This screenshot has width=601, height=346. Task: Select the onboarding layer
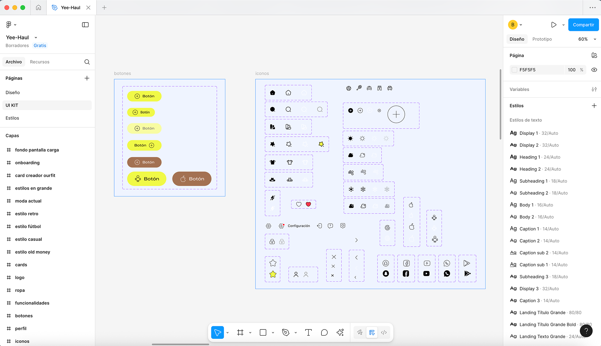[x=47, y=163]
